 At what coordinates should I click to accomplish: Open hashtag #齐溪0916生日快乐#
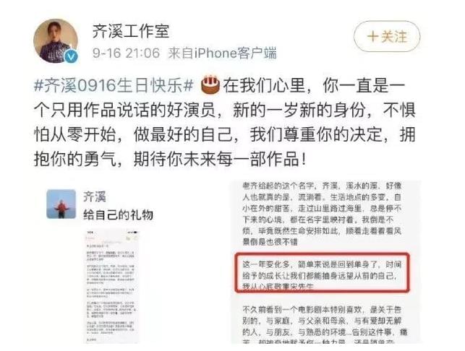point(114,86)
